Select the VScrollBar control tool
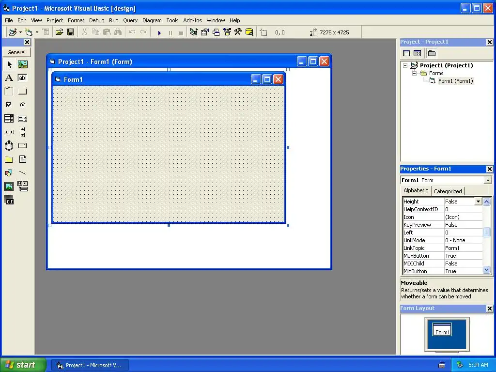 (x=22, y=132)
